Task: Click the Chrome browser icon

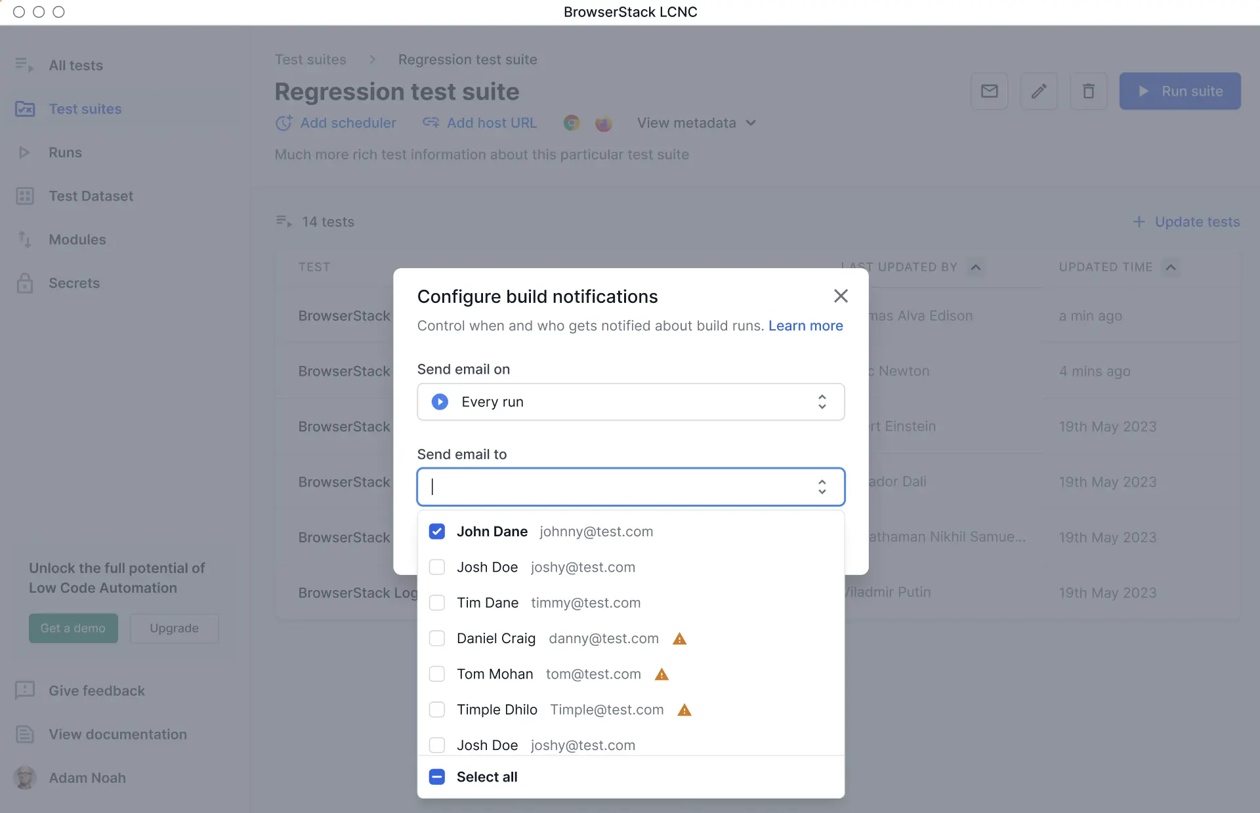Action: [x=572, y=123]
